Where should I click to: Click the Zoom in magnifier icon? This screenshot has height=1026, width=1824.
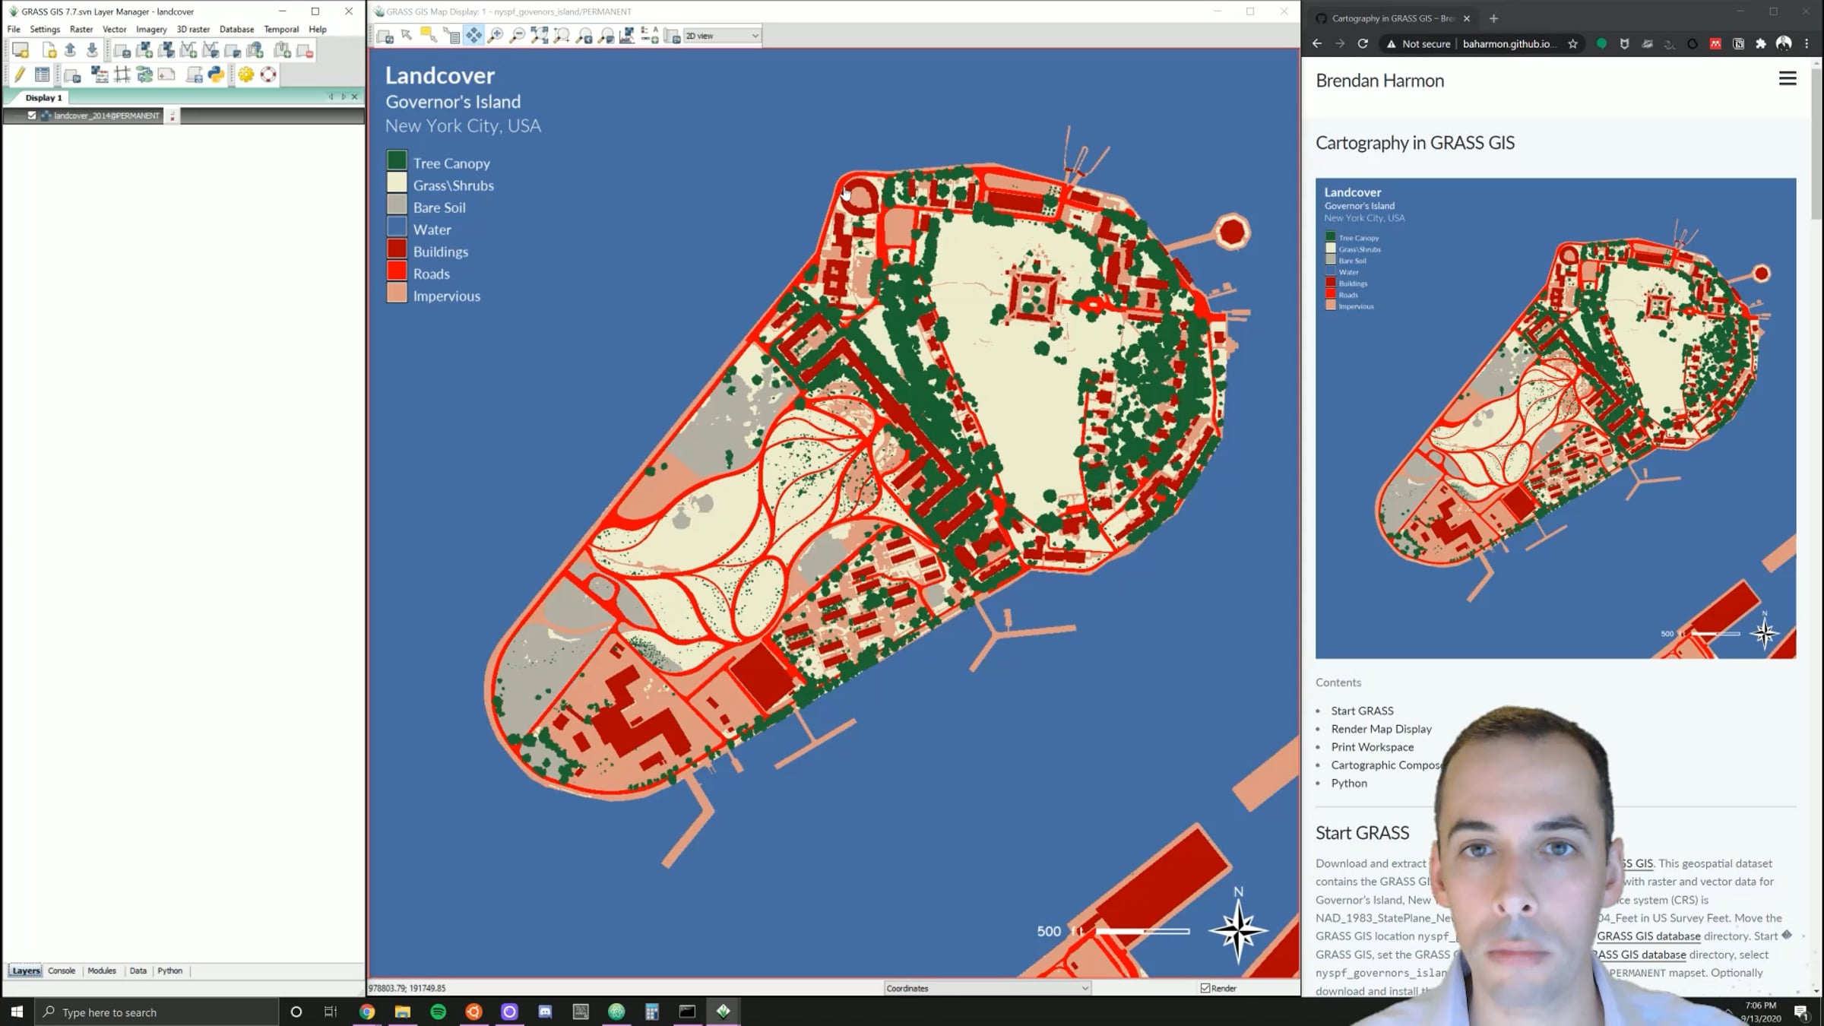click(496, 36)
